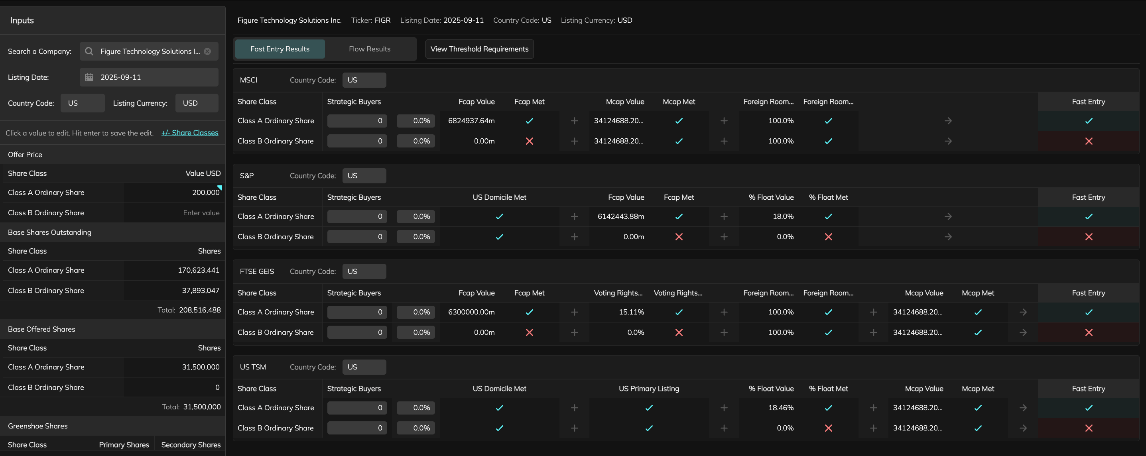Click the plus icon after S&P Class A Fcap Met
This screenshot has width=1146, height=456.
click(724, 216)
